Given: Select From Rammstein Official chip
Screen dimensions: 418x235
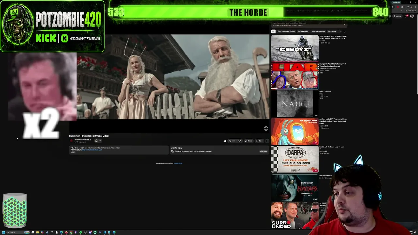Looking at the screenshot, I should point(286,31).
